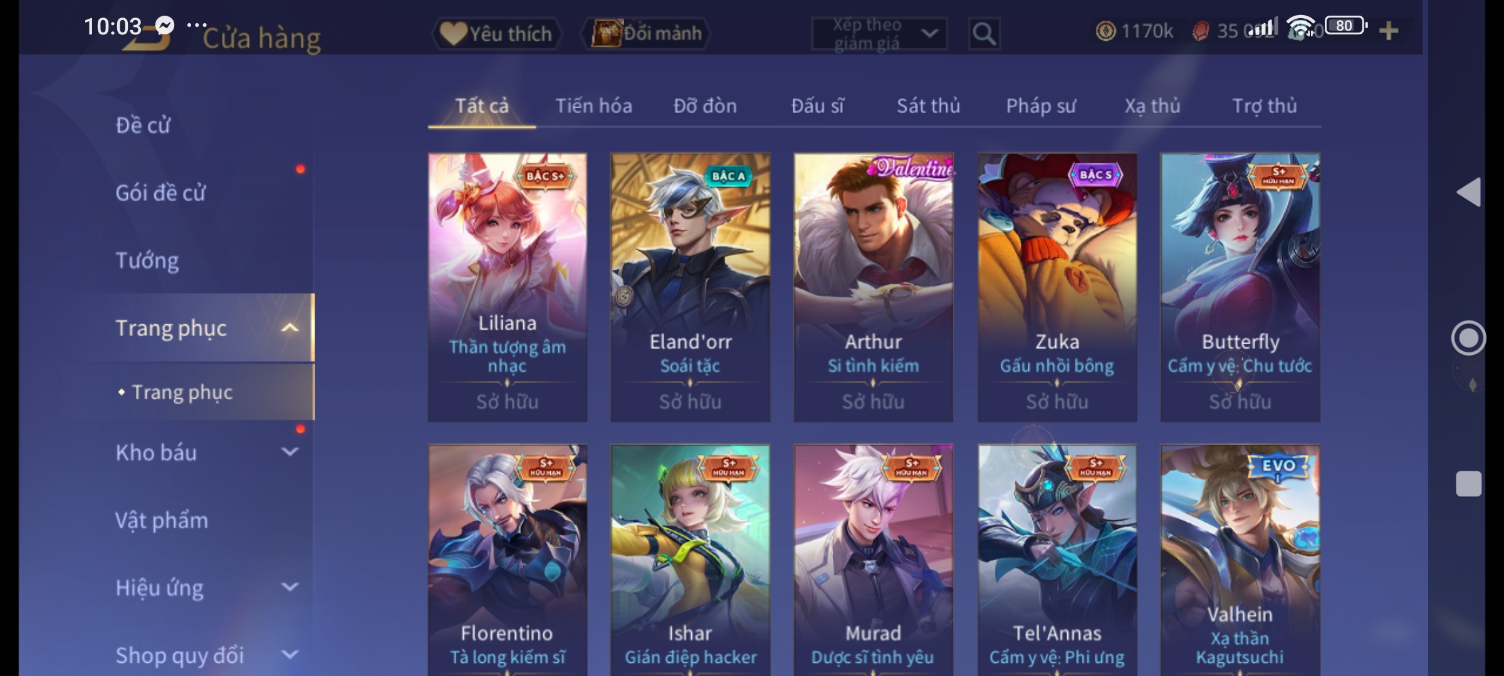1504x676 pixels.
Task: Open the Đổi mảnh chest icon
Action: pyautogui.click(x=605, y=33)
